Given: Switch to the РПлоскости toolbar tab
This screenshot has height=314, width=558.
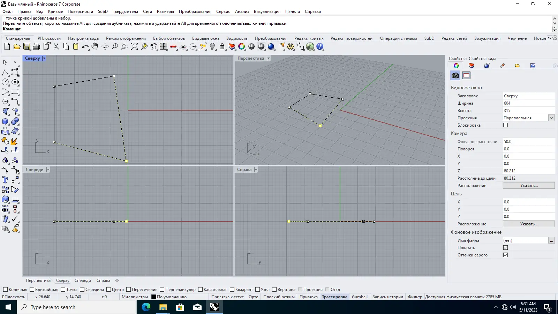Looking at the screenshot, I should [x=49, y=38].
